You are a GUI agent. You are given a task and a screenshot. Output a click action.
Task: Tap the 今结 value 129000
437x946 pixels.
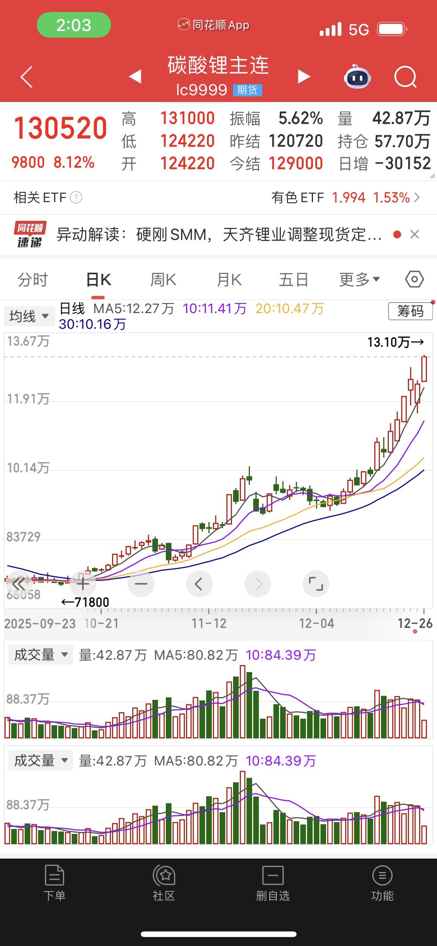point(296,163)
